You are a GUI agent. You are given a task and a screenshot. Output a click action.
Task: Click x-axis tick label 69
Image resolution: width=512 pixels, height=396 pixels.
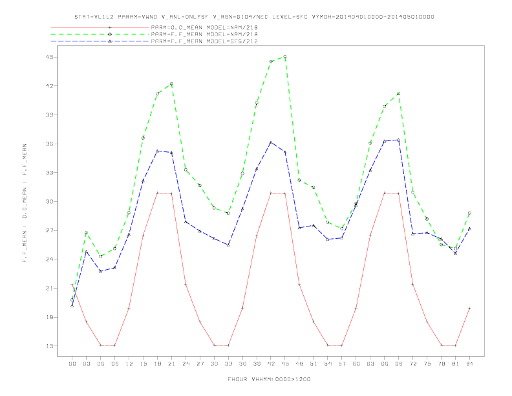coord(399,364)
